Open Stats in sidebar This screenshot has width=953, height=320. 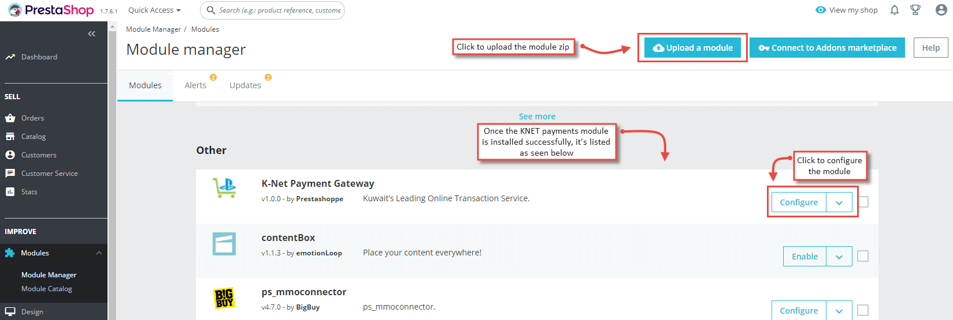pyautogui.click(x=29, y=192)
